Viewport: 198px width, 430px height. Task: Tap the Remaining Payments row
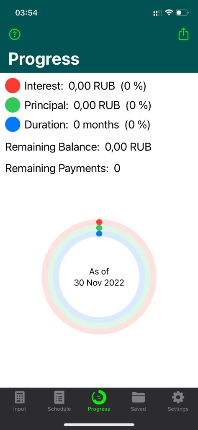[63, 168]
